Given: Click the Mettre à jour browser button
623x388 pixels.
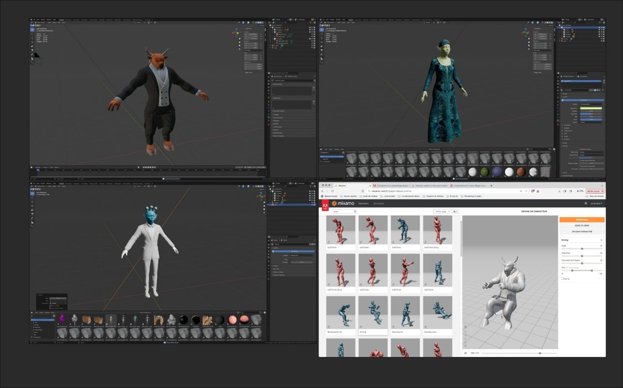Looking at the screenshot, I should tap(595, 191).
